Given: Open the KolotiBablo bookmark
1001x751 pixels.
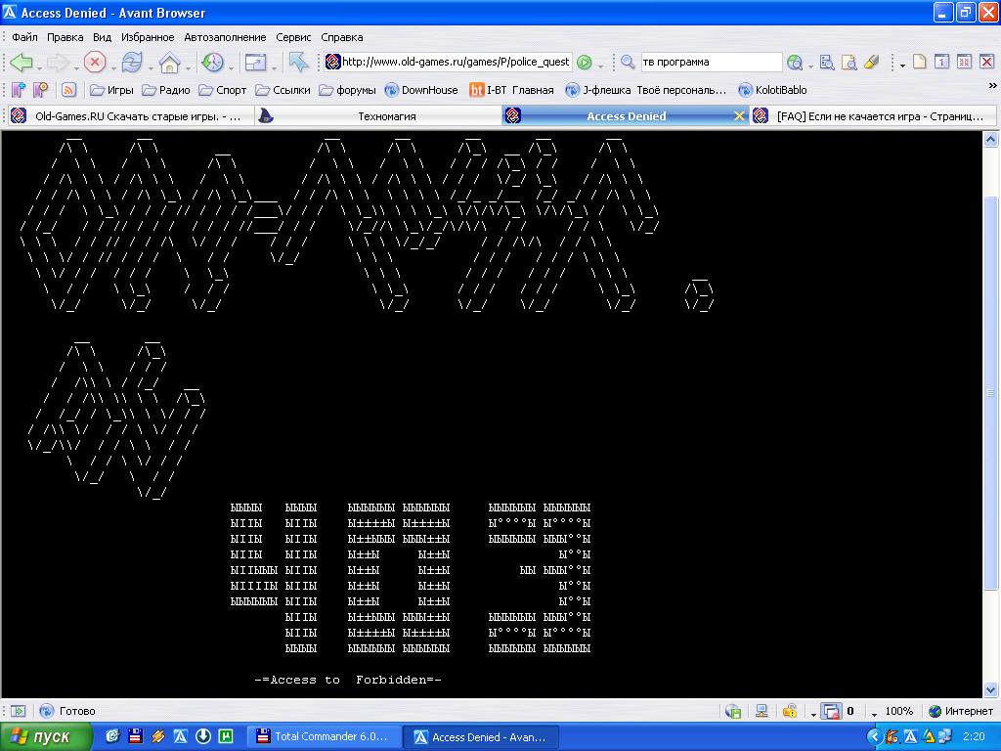Looking at the screenshot, I should pyautogui.click(x=772, y=90).
